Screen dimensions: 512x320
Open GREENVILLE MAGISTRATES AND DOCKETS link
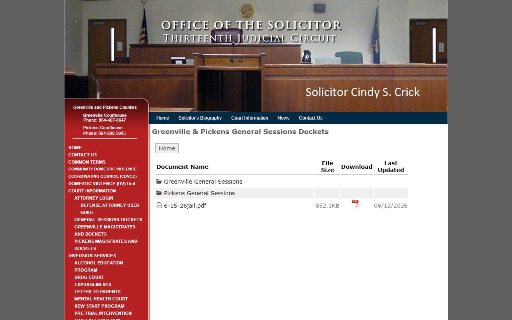[105, 230]
